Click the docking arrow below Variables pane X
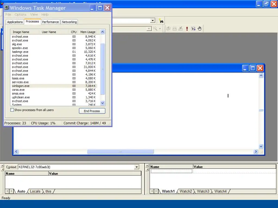Image resolution: width=278 pixels, height=208 pixels. [2, 170]
